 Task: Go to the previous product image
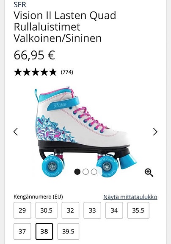point(16,132)
